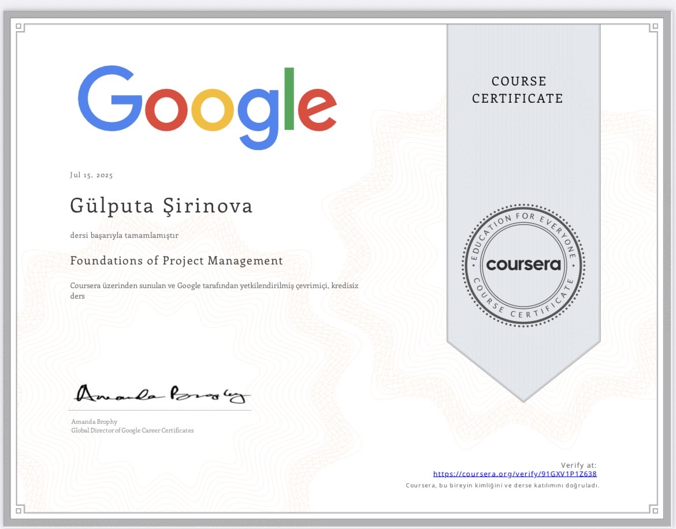Viewport: 676px width, 529px height.
Task: Click the blue capital G in Google logo
Action: tap(110, 99)
